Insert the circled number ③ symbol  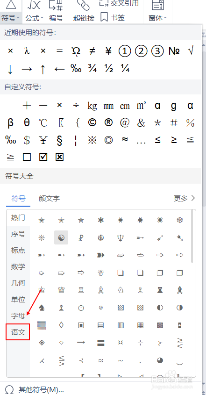pos(157,51)
